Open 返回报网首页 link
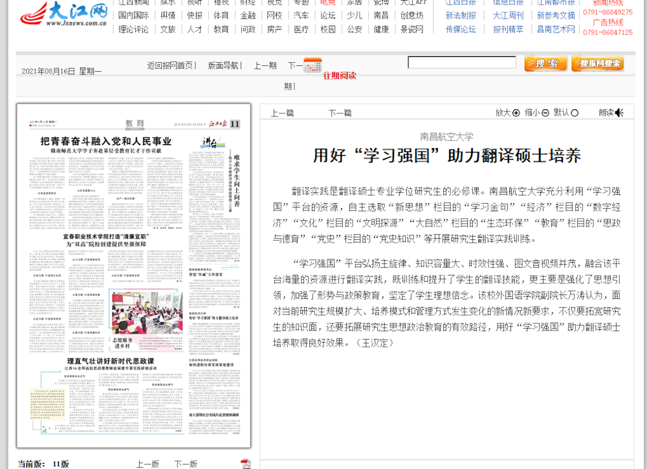This screenshot has height=469, width=647. click(170, 65)
